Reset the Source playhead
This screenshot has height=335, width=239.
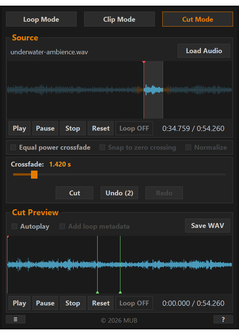[x=101, y=128]
